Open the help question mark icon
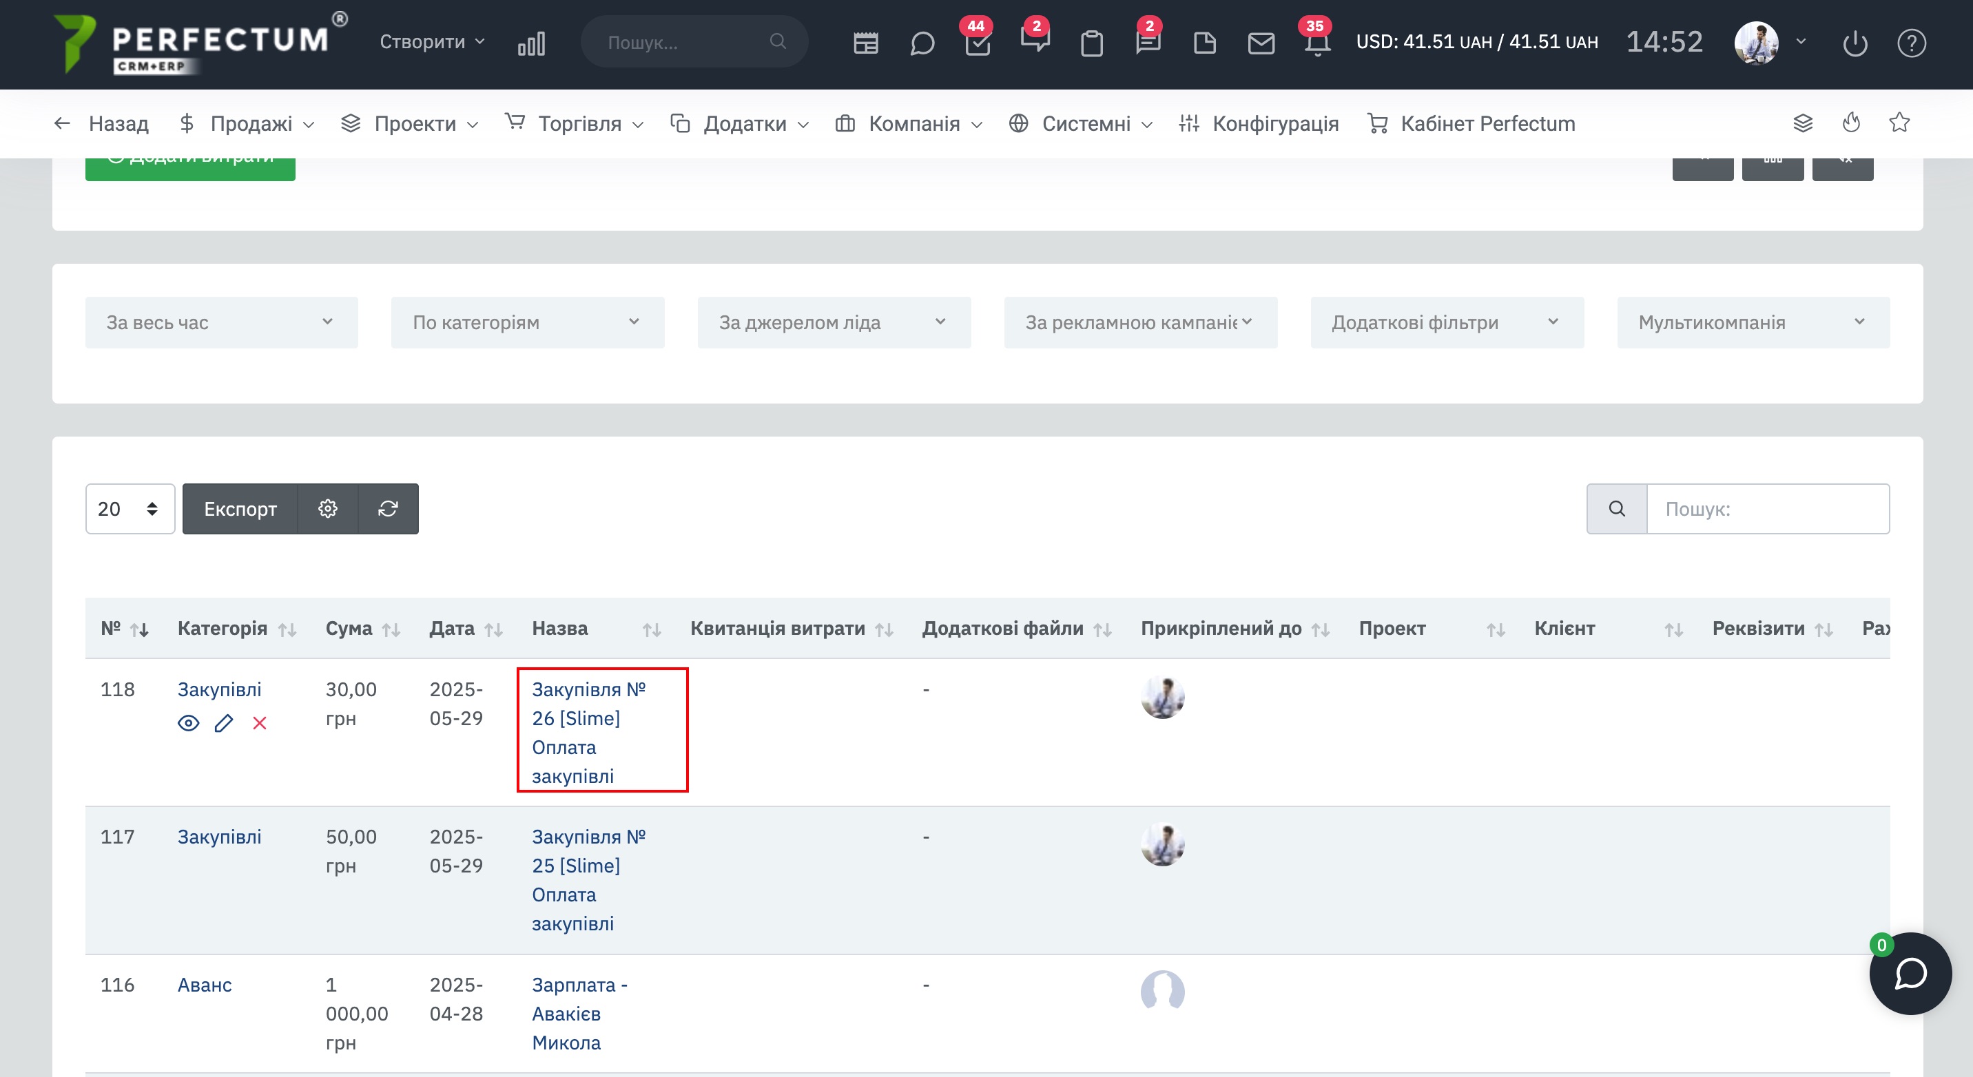 coord(1911,43)
